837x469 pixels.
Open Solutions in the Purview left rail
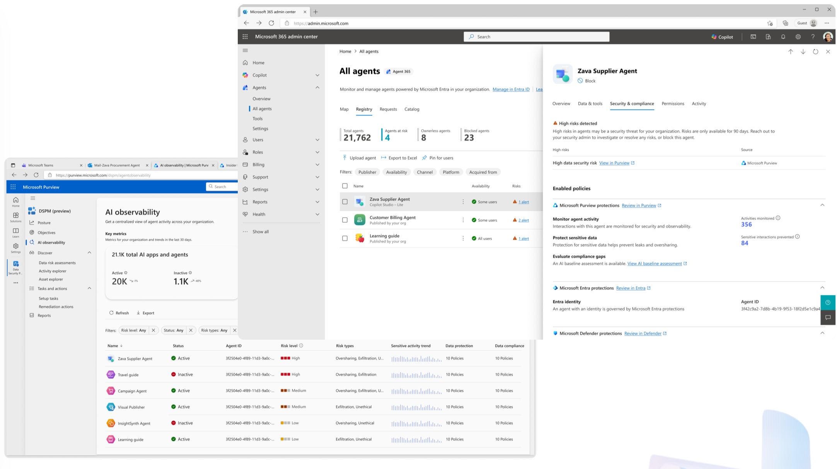(15, 217)
